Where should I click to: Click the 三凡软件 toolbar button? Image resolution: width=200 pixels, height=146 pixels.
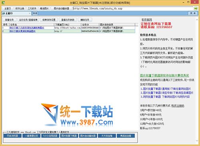pos(32,8)
